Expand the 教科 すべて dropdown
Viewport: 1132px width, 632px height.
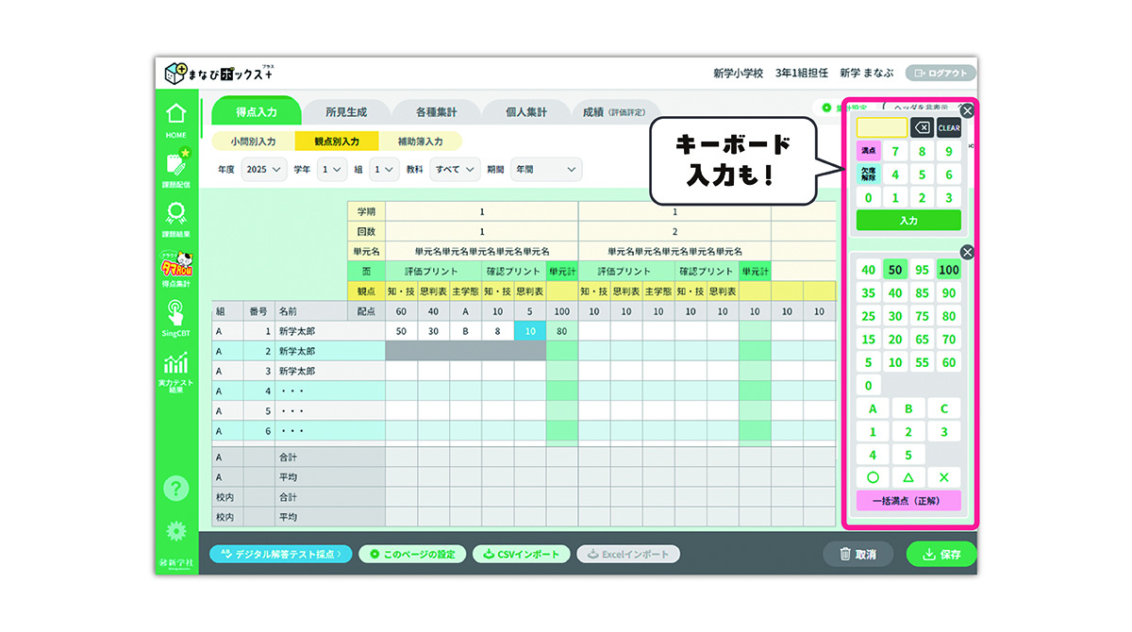pos(455,170)
